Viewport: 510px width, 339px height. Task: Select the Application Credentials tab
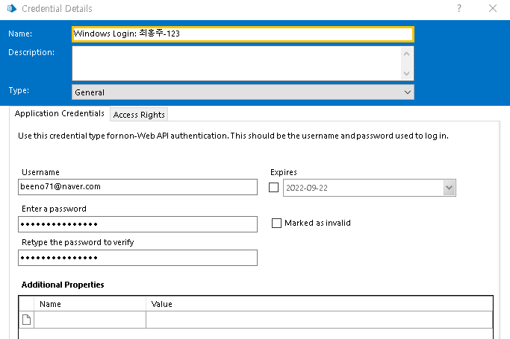tap(60, 113)
